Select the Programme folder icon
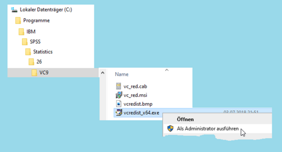The image size is (282, 152). 18,20
